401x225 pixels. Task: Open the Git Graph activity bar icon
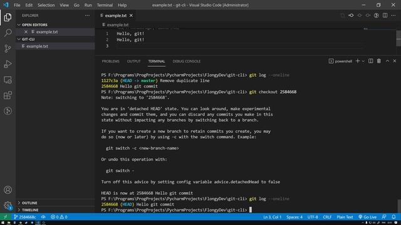click(8, 111)
